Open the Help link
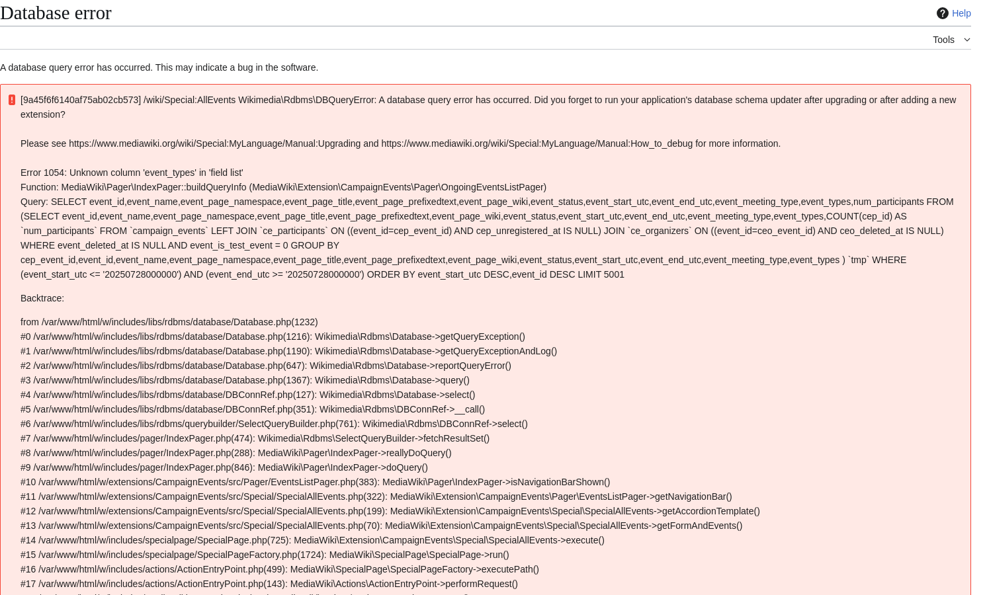 tap(961, 13)
